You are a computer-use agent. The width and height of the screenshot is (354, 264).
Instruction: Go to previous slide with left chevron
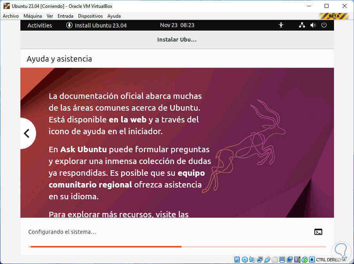[x=27, y=133]
